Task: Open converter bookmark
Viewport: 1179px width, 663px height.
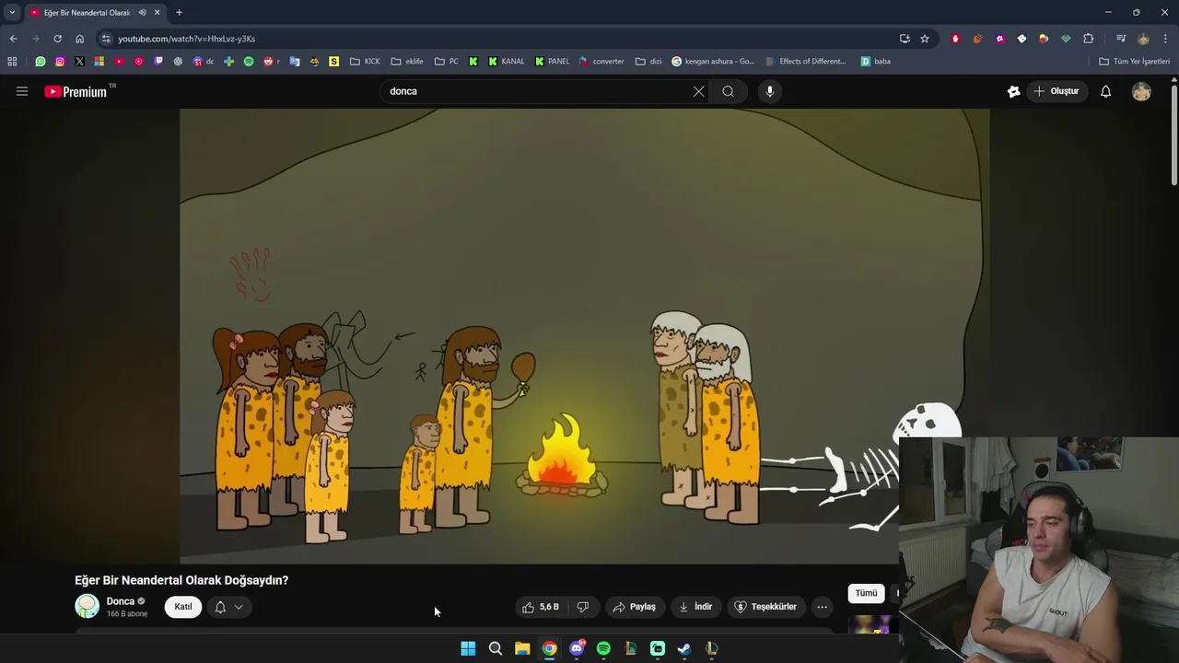Action: tap(601, 62)
